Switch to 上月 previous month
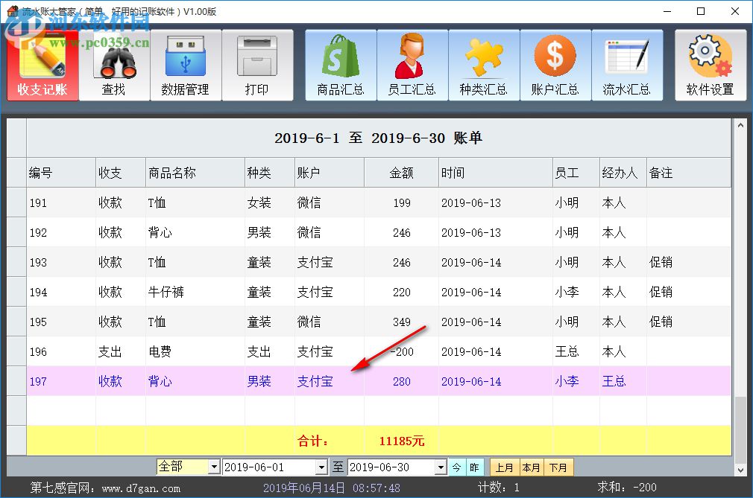753x498 pixels. (504, 467)
